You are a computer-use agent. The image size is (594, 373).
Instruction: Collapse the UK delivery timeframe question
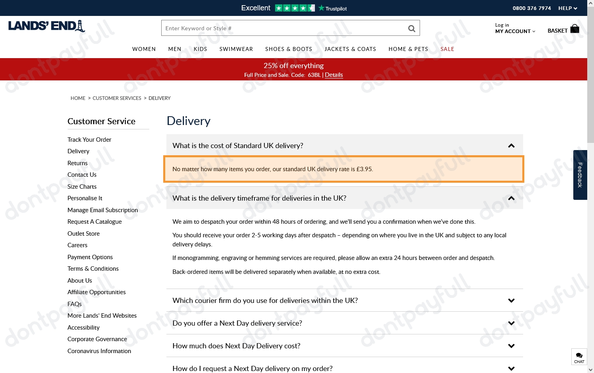tap(345, 198)
